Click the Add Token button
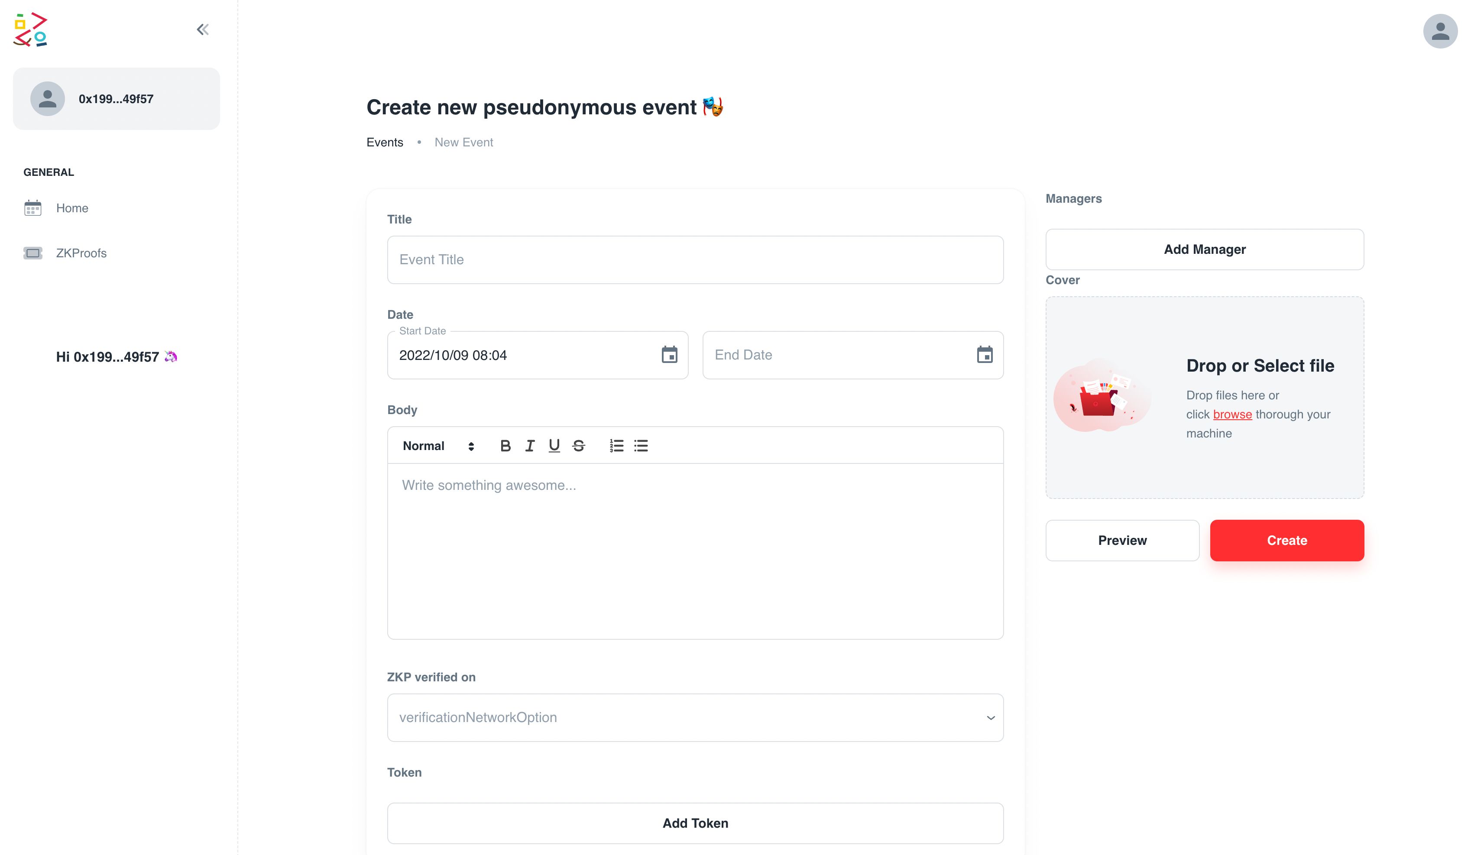This screenshot has height=855, width=1484. tap(695, 823)
